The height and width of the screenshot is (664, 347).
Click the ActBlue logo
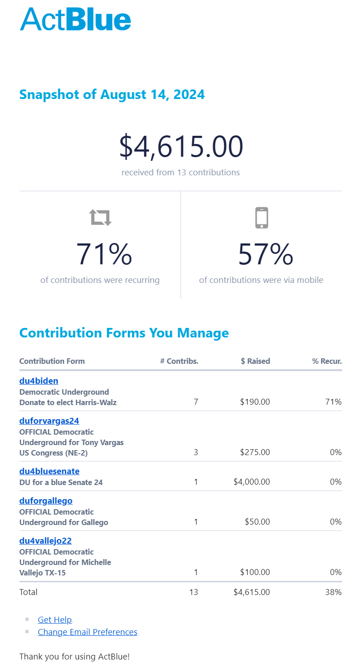pos(75,19)
